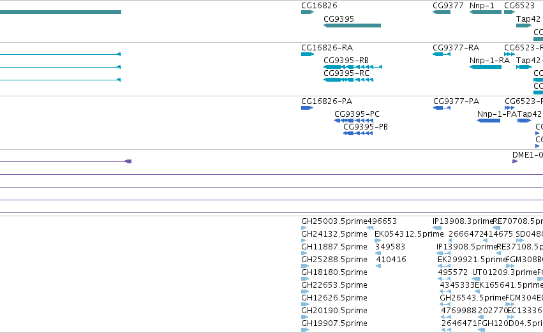Click EST GH24132.5prime
The image size is (543, 333).
[x=334, y=234]
